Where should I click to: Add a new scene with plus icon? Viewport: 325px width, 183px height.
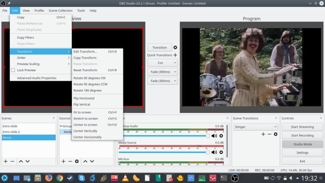click(x=6, y=161)
